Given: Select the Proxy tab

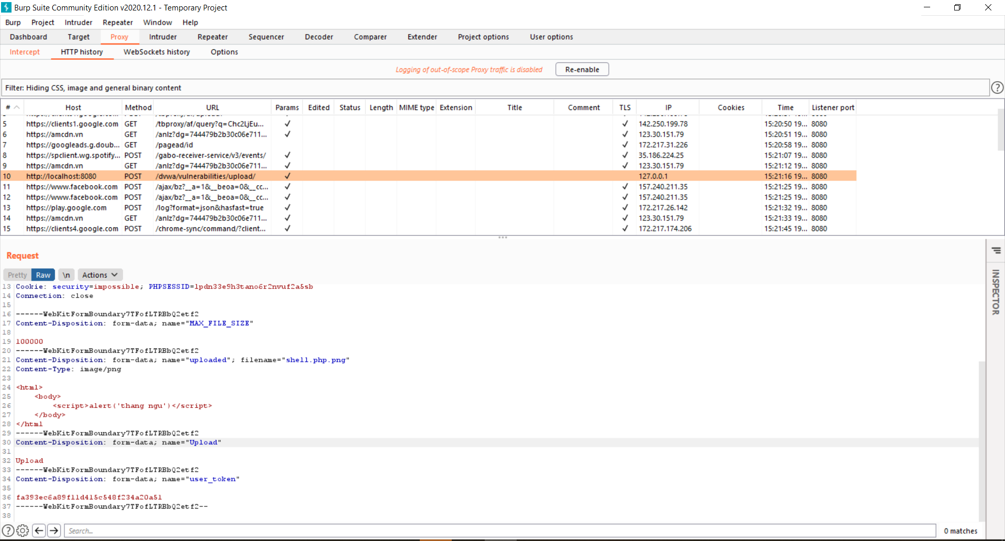Looking at the screenshot, I should coord(119,37).
